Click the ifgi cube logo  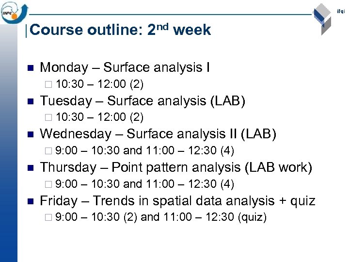tap(322, 18)
